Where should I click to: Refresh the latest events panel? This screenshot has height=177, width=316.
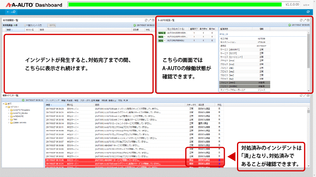tap(301, 95)
